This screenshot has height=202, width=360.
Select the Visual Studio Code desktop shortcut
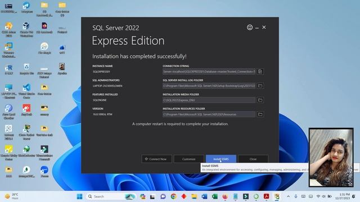pos(26,91)
